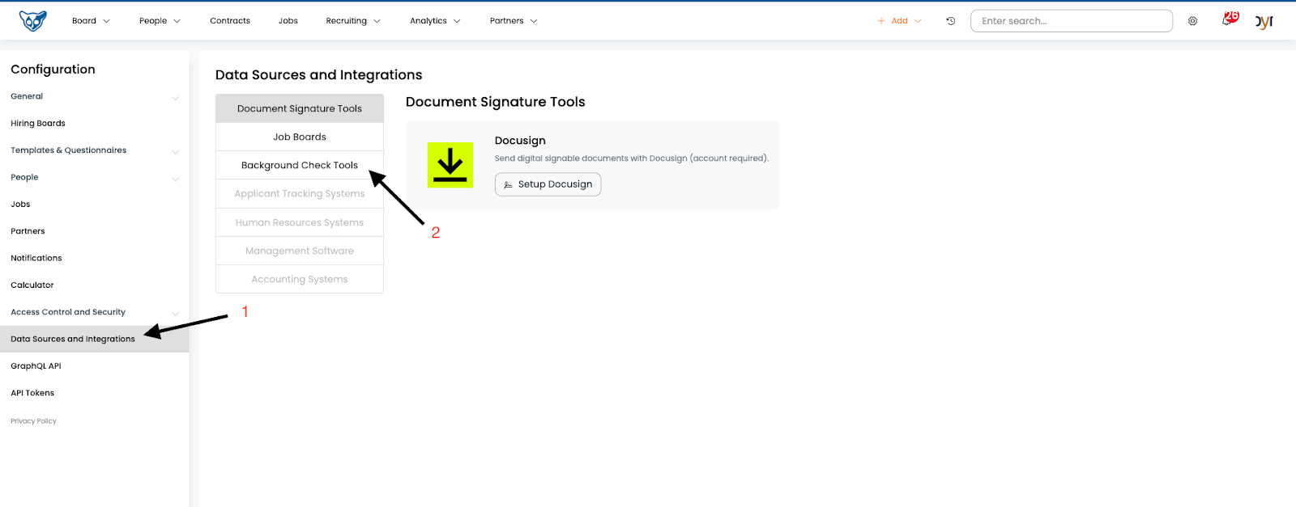This screenshot has width=1296, height=507.
Task: Open settings gear icon in top bar
Action: click(1192, 21)
